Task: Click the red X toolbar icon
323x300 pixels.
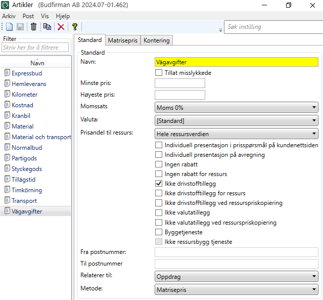Action: coord(61,27)
